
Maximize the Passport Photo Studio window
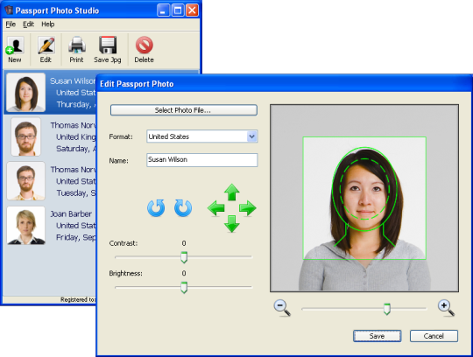coord(178,10)
